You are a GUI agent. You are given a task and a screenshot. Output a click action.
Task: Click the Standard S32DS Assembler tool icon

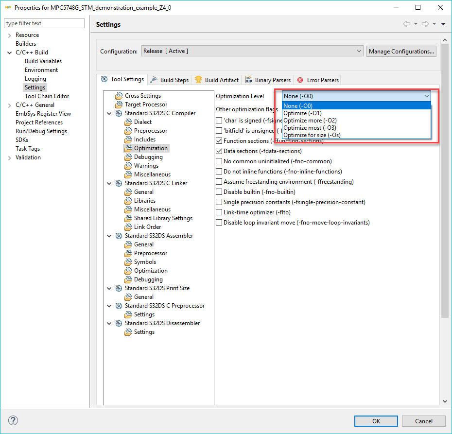[119, 236]
